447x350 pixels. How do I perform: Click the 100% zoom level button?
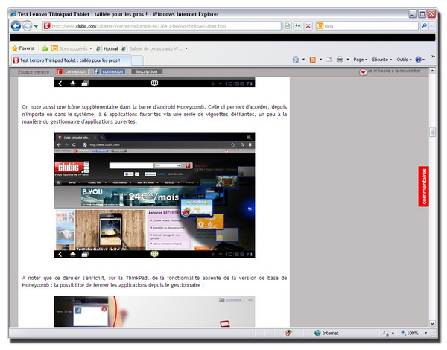coord(410,333)
